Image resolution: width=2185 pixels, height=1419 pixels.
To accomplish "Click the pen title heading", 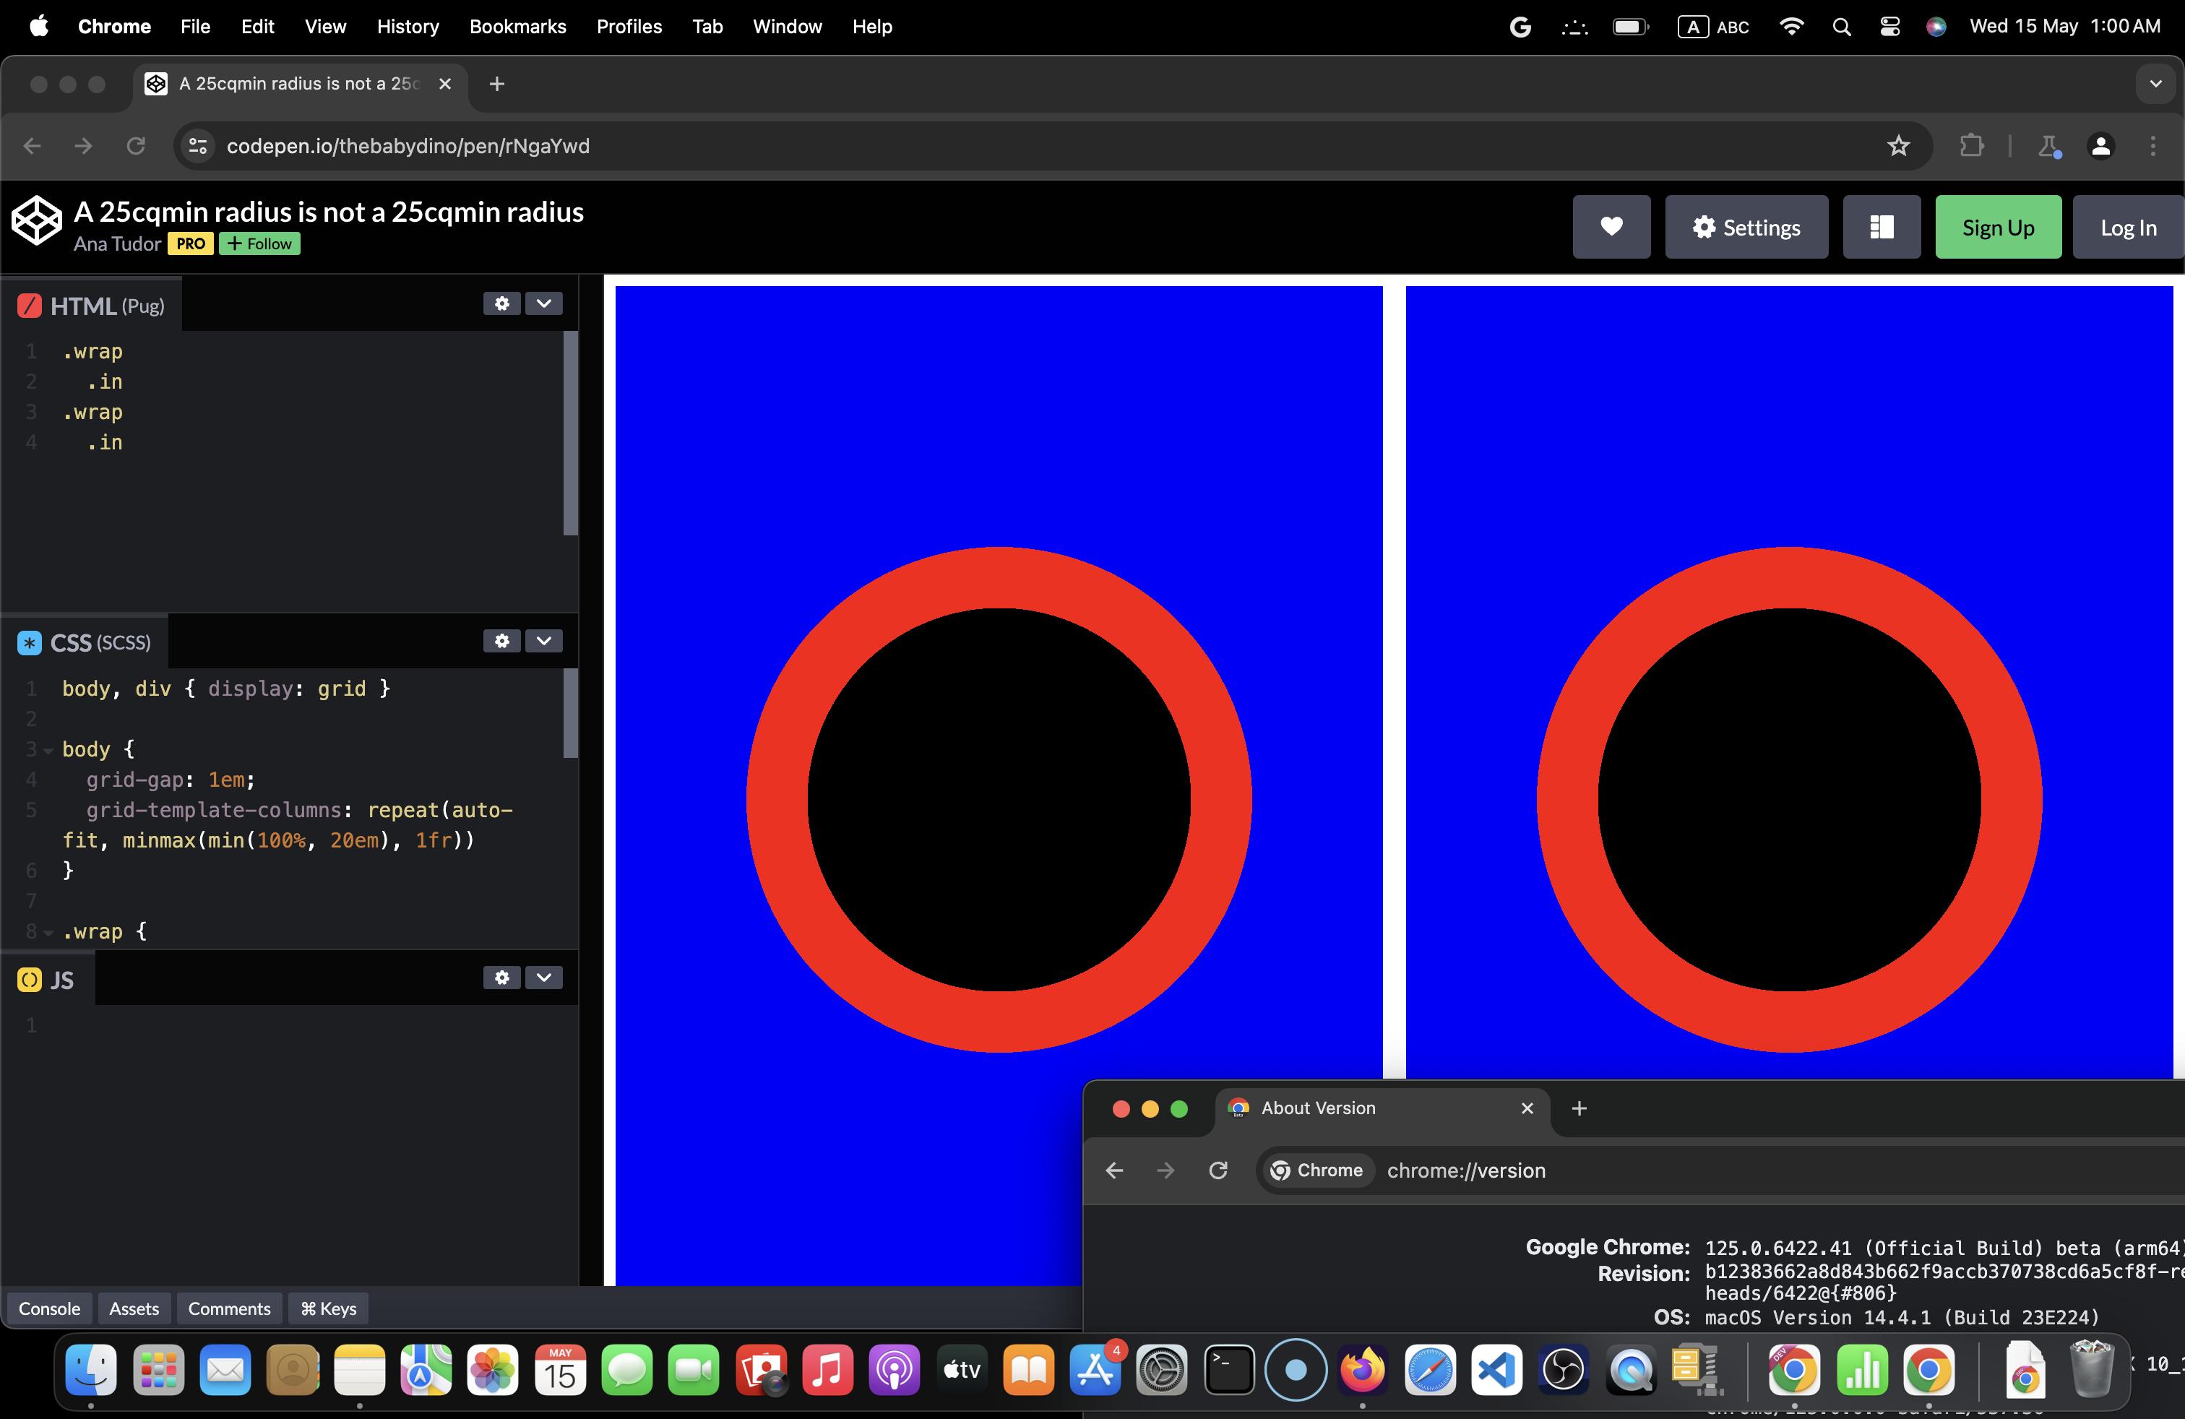I will tap(329, 212).
